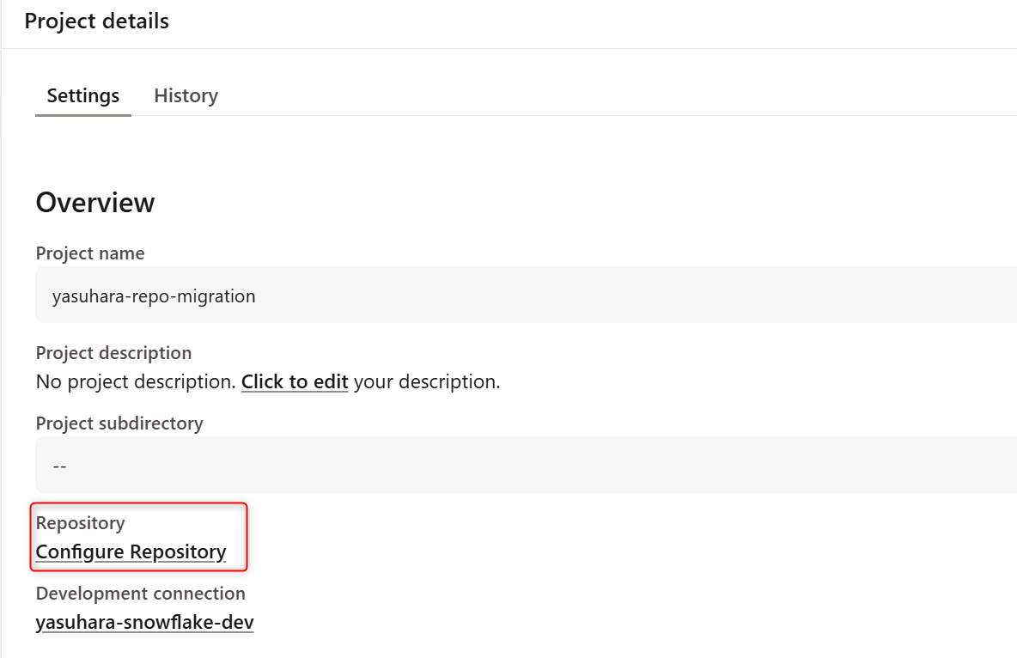Viewport: 1017px width, 658px height.
Task: Open the yasuhara-snowflake-dev connection link
Action: (144, 622)
